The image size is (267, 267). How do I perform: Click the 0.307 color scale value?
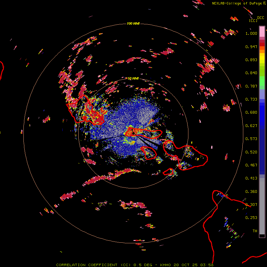click(x=251, y=205)
